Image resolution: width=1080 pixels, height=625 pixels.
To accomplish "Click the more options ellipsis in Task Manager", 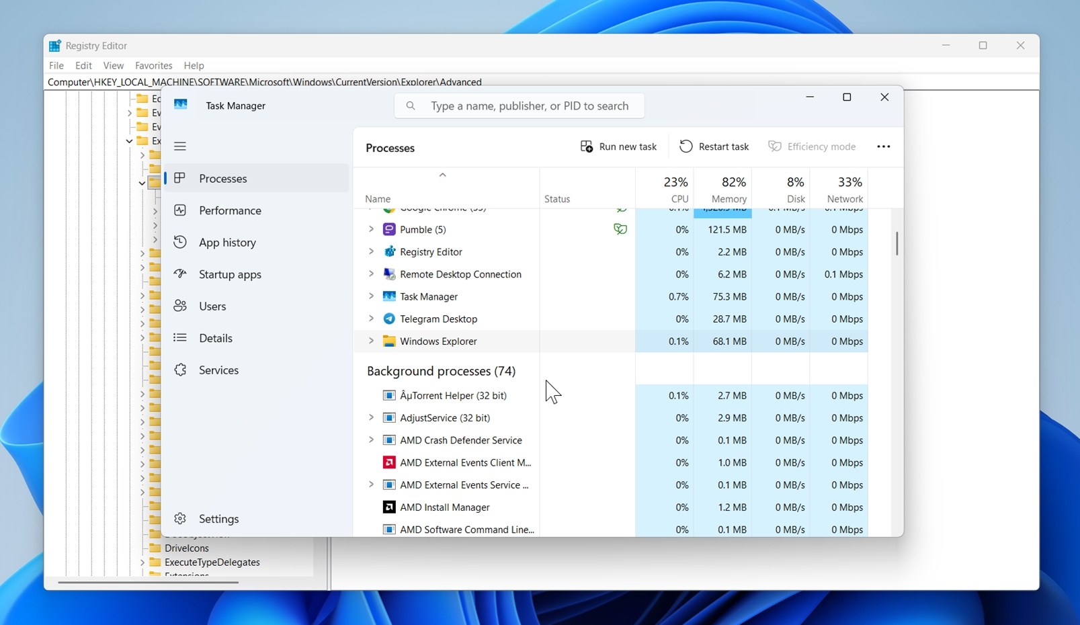I will (x=883, y=147).
